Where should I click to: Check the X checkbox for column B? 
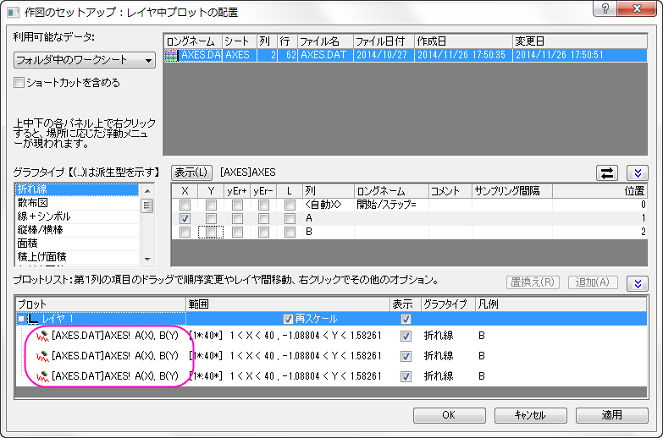pos(185,232)
